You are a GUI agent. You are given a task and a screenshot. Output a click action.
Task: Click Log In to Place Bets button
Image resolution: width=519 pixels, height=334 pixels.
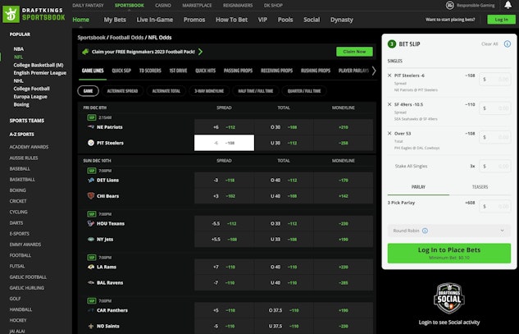tap(448, 253)
